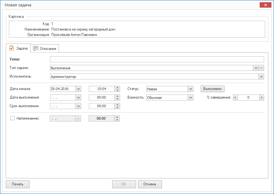The width and height of the screenshot is (274, 194).
Task: Open the ellipsis button next to Тип задачи
Action: click(261, 68)
